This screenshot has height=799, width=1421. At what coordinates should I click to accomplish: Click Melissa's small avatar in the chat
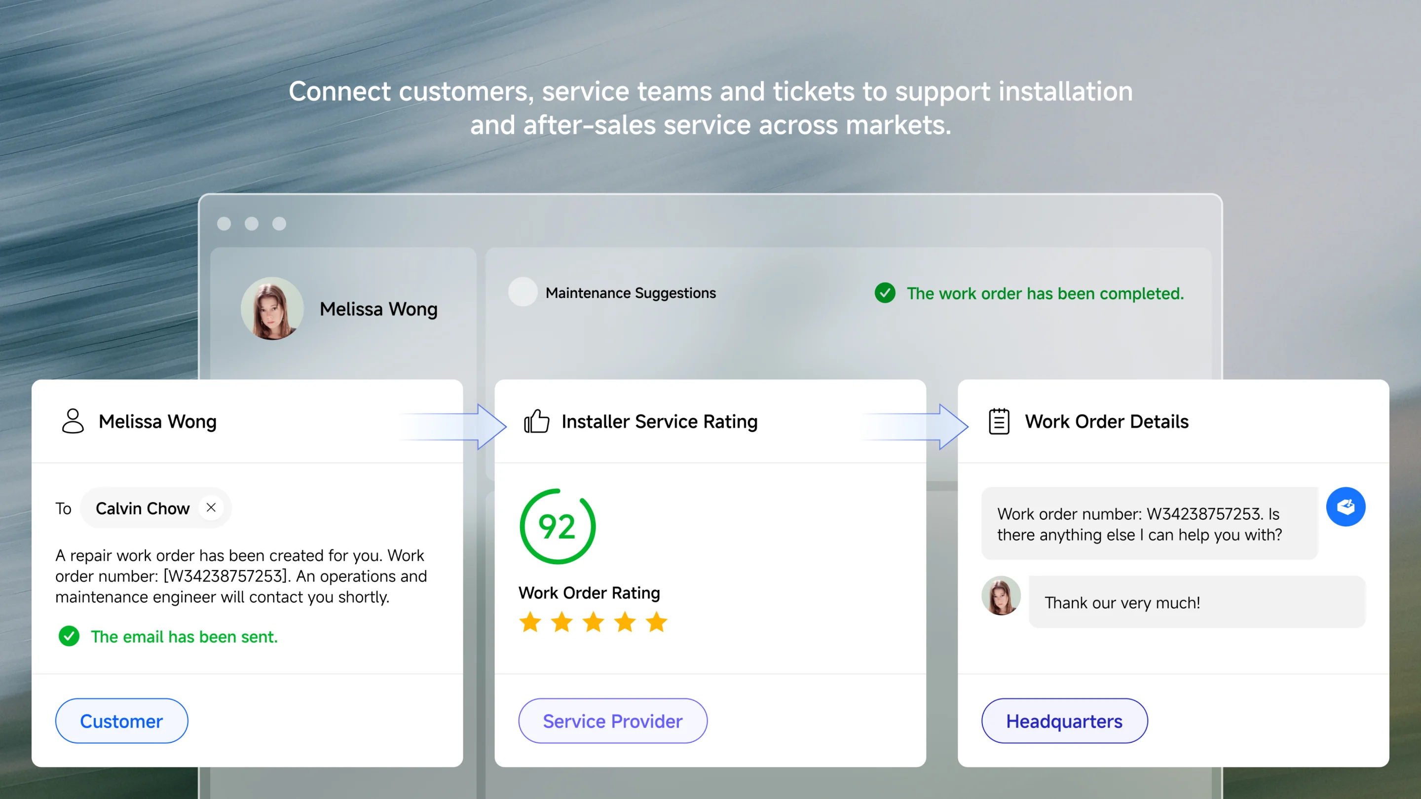coord(1001,595)
